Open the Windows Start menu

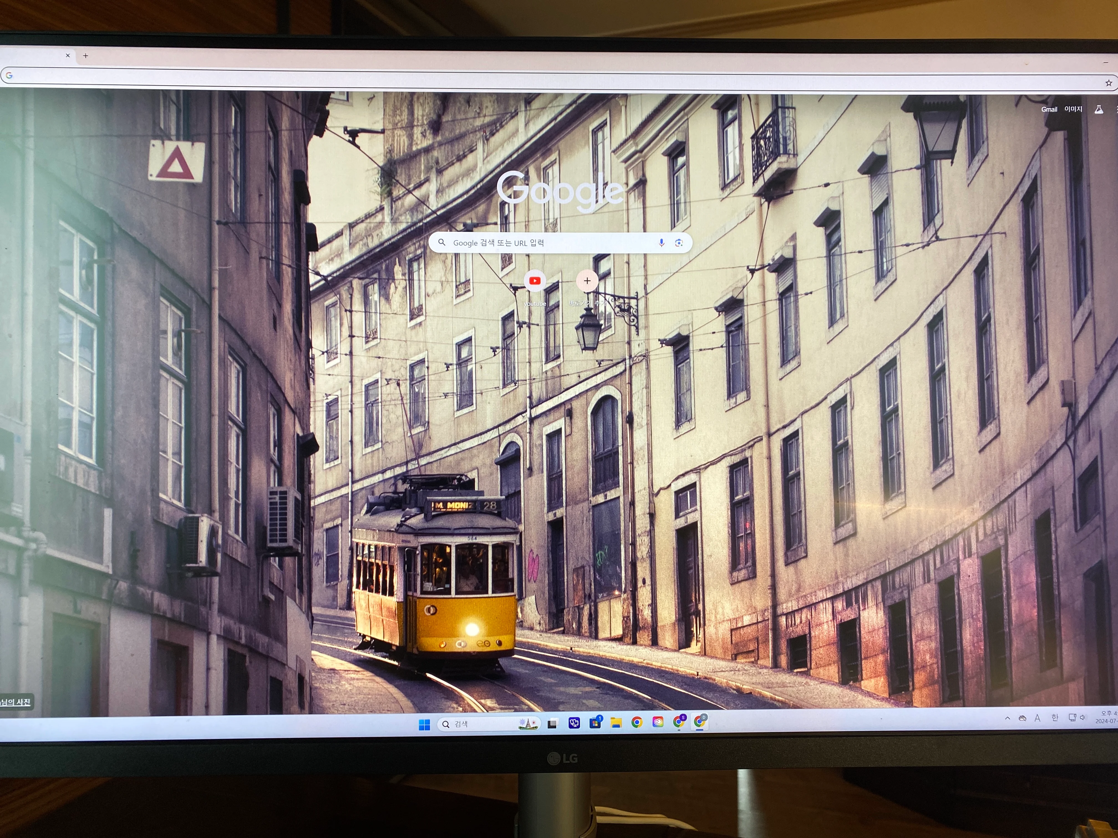click(x=424, y=725)
